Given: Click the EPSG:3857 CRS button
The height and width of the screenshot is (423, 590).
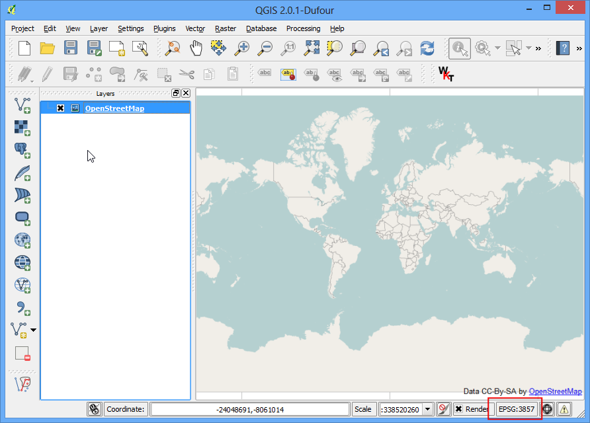Looking at the screenshot, I should point(516,409).
